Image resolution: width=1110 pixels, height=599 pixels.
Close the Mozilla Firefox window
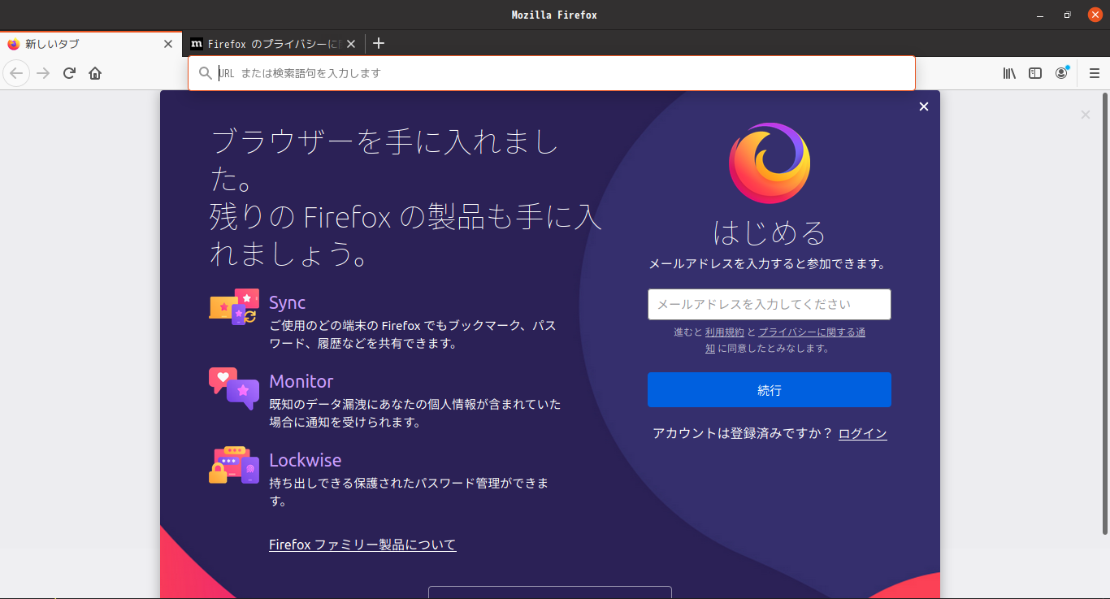tap(1095, 15)
